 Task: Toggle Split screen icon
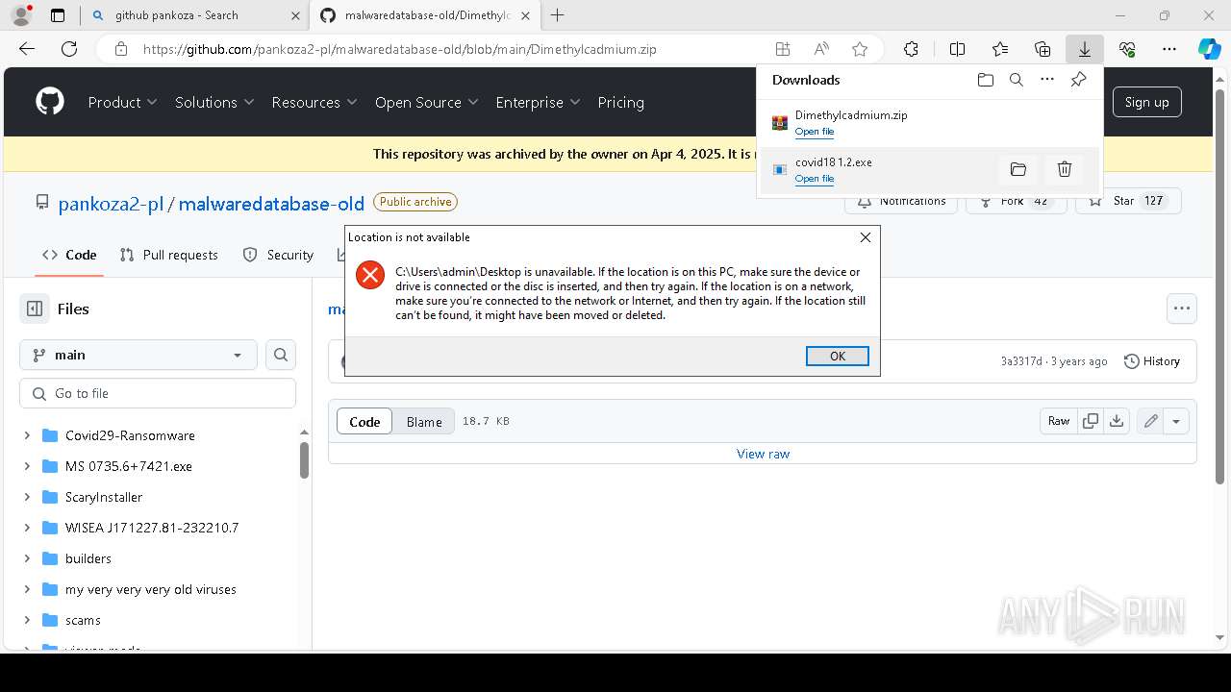click(x=957, y=49)
